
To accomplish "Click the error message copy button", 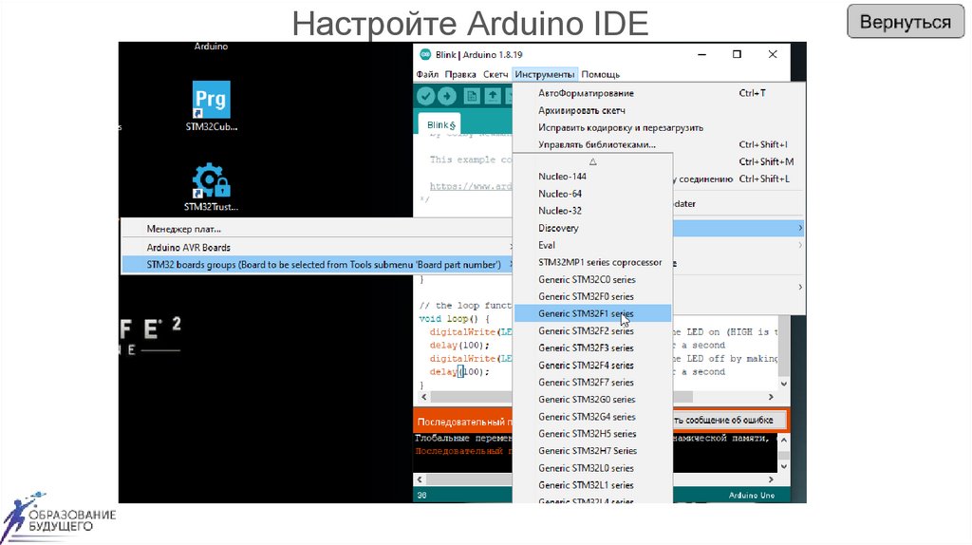I will [x=728, y=421].
